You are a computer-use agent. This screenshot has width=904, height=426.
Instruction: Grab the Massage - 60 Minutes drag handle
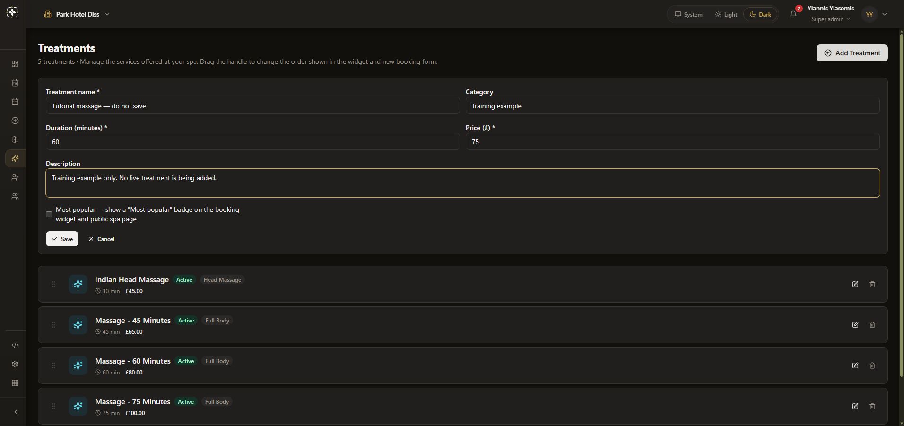point(53,365)
